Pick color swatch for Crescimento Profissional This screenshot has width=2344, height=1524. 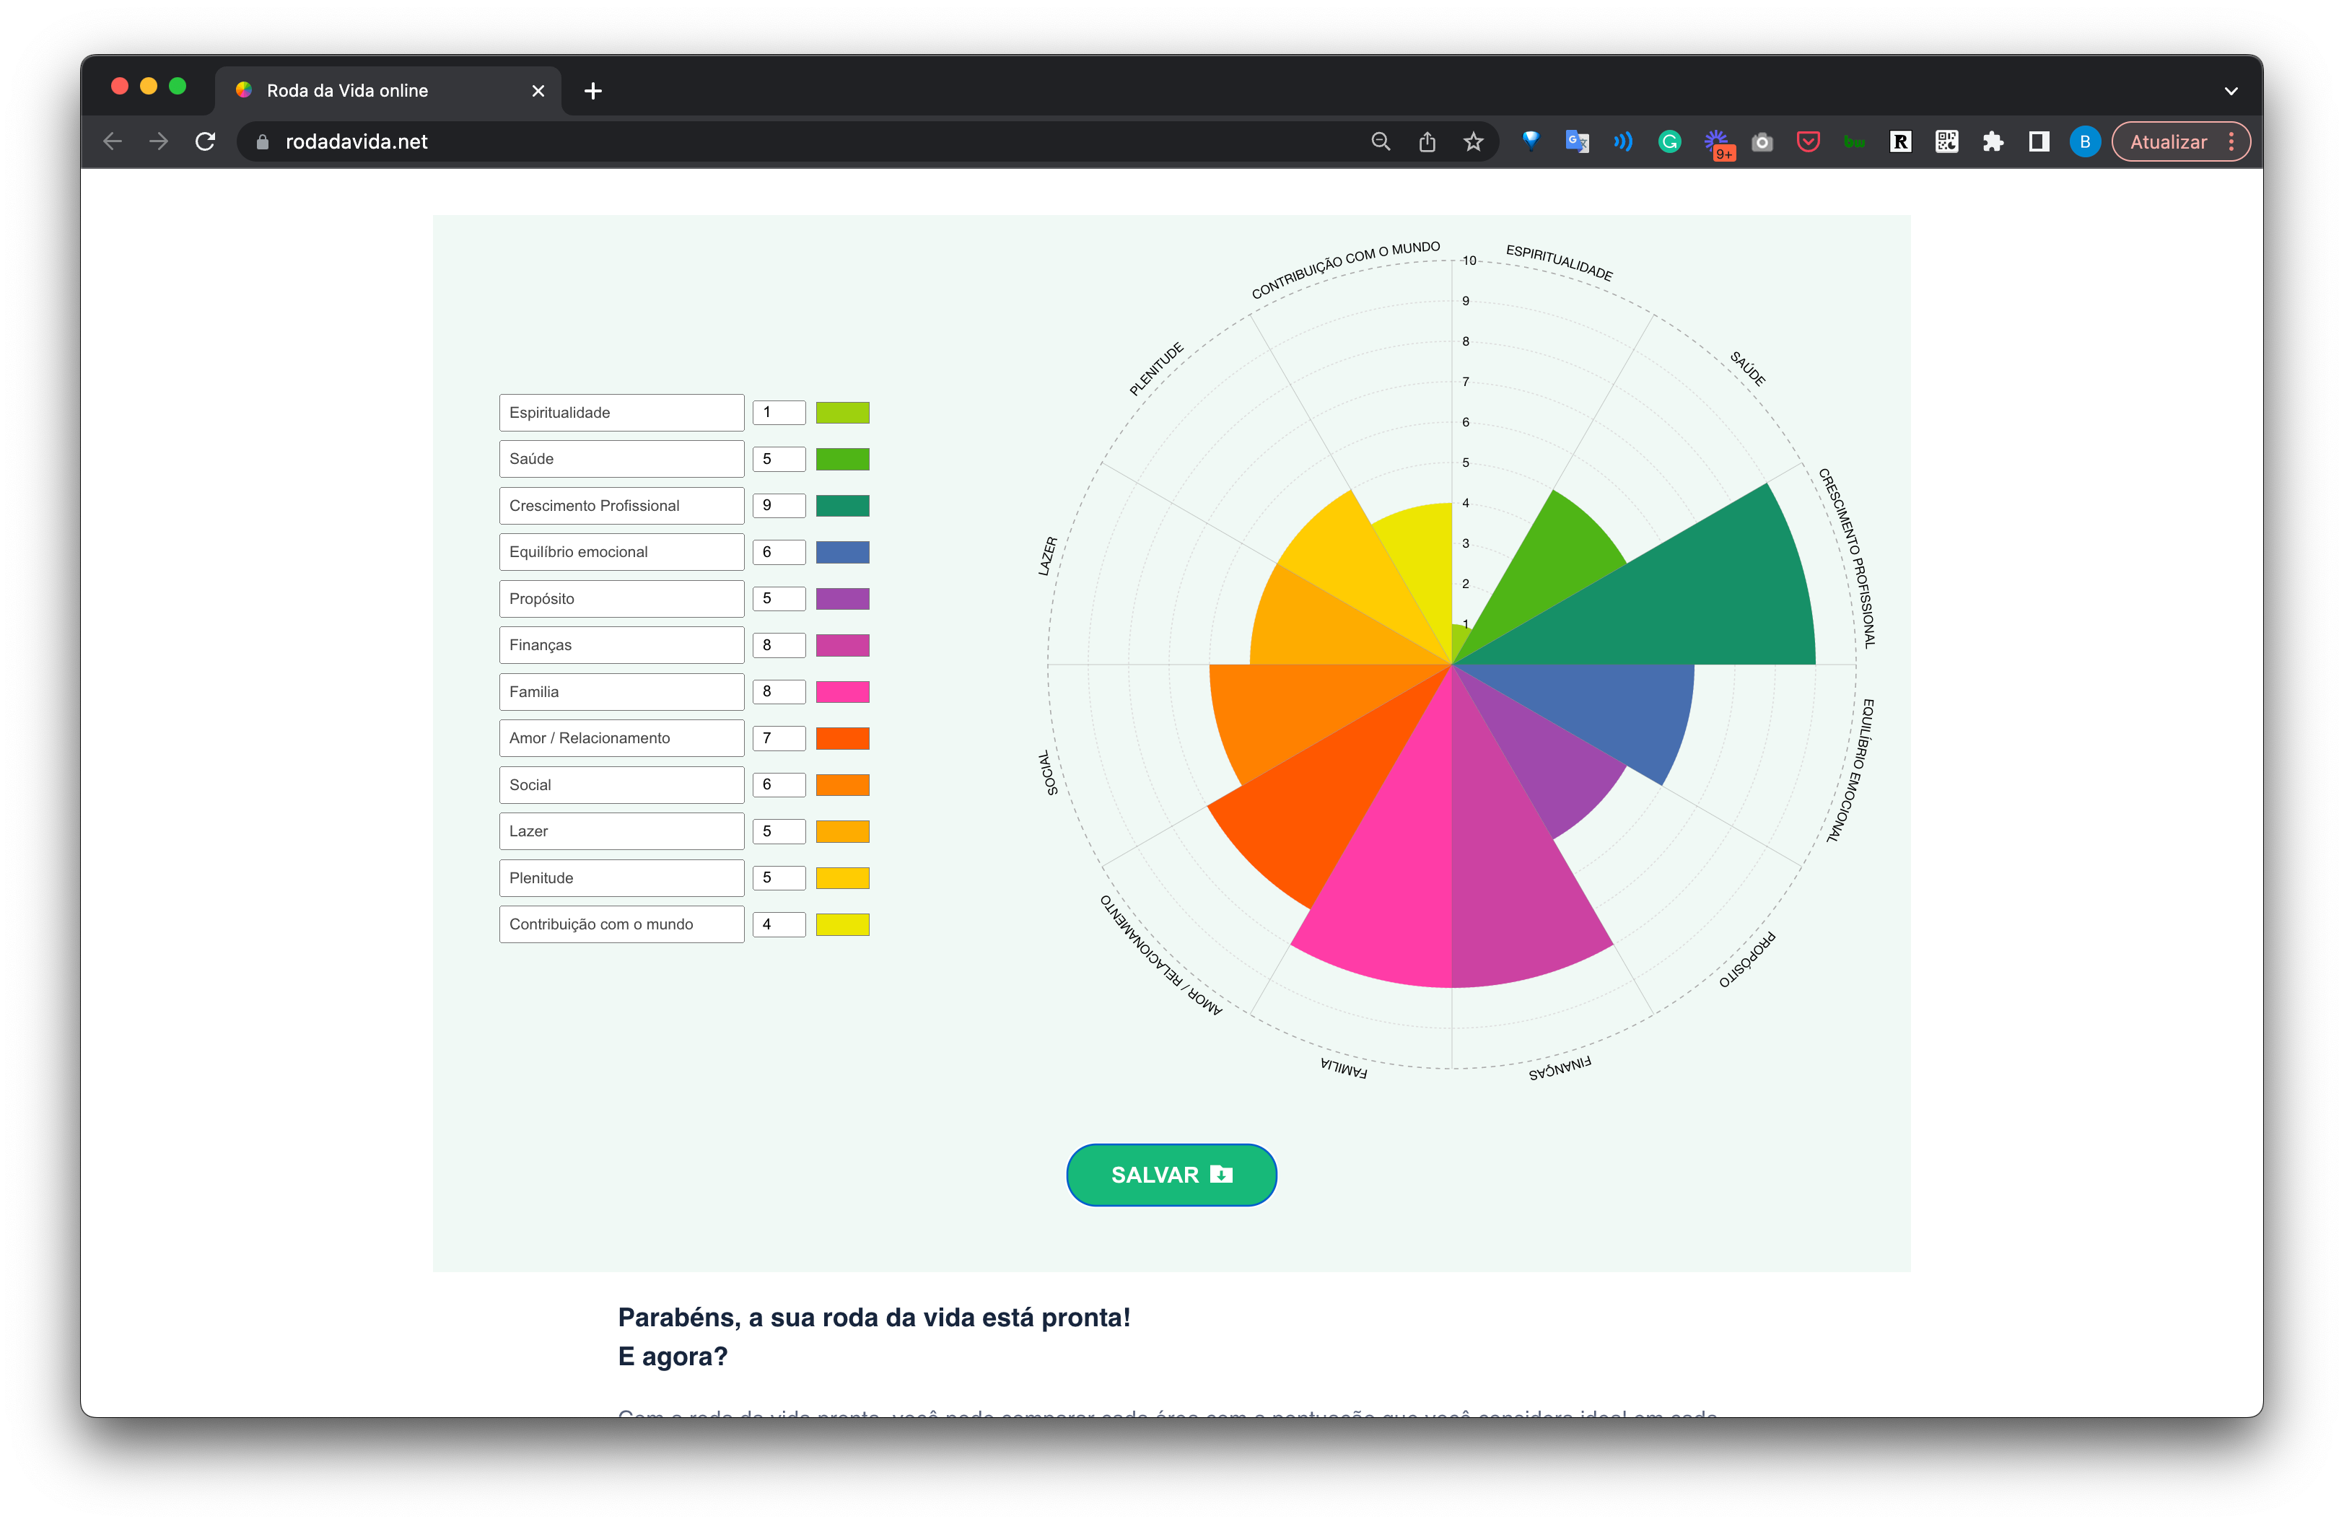842,506
